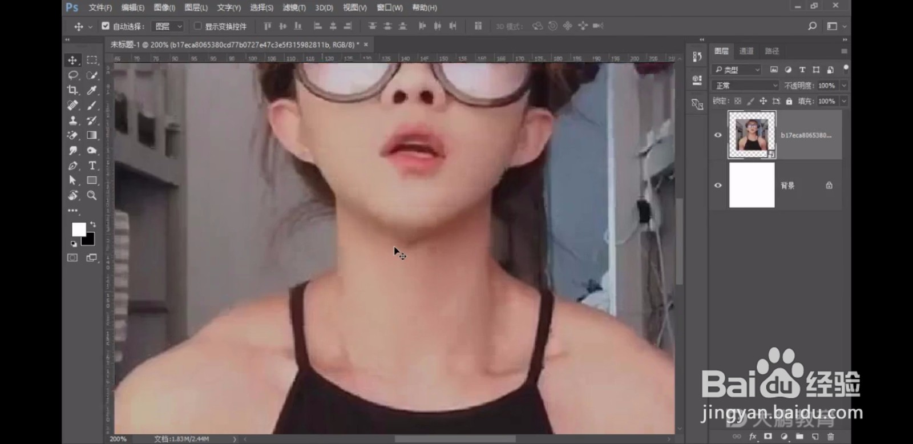Select the Clone Stamp tool
913x444 pixels.
tap(72, 120)
